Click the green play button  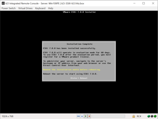86,116
